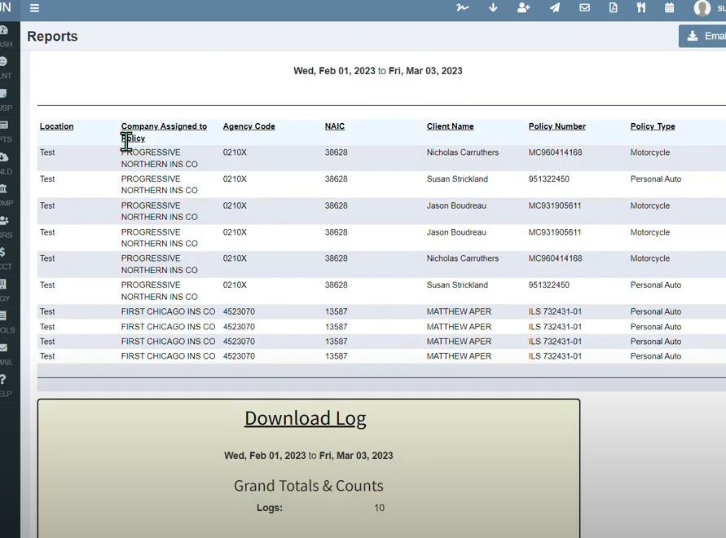Sort by the Client Name column header
The image size is (726, 538).
click(450, 126)
